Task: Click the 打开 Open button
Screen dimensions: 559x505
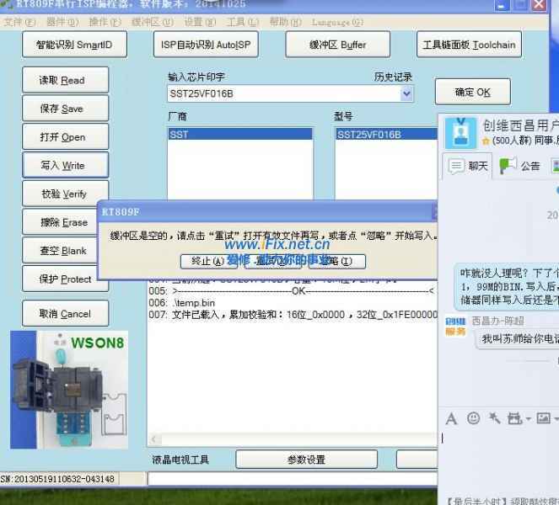Action: (x=65, y=137)
